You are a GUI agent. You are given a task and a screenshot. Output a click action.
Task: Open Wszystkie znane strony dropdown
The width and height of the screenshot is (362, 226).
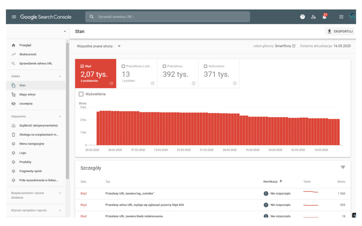99,46
